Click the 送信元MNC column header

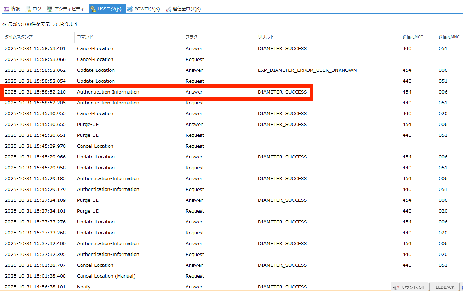(449, 37)
